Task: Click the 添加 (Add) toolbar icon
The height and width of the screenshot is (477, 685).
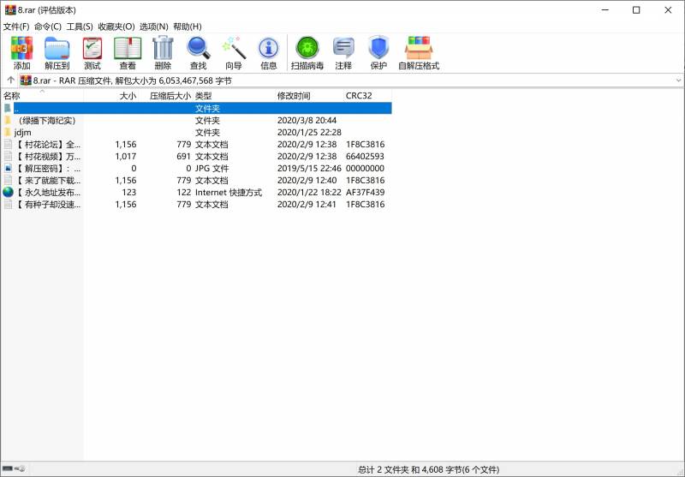Action: click(x=21, y=53)
